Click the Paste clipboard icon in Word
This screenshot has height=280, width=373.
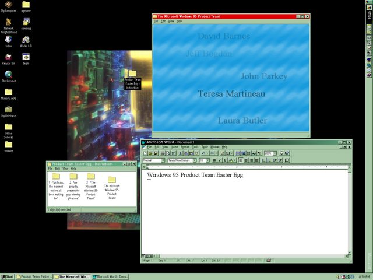[x=191, y=153]
